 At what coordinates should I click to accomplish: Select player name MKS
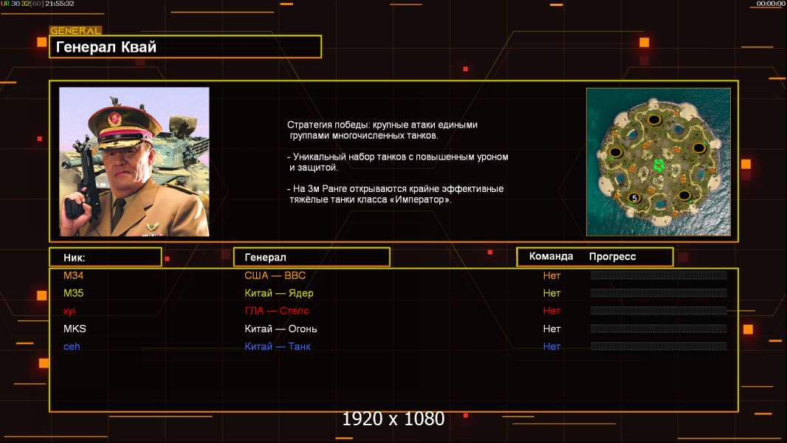point(75,329)
